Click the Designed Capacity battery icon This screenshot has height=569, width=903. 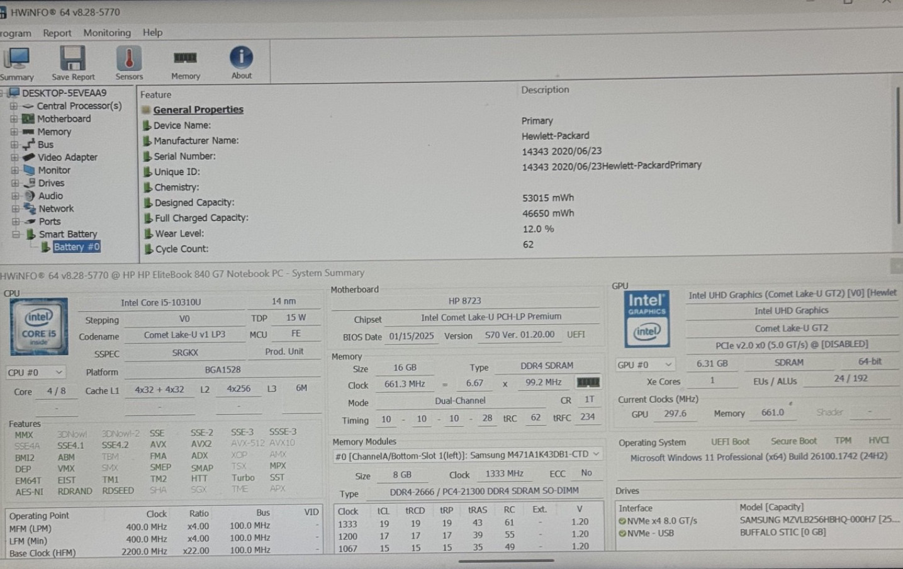(148, 203)
